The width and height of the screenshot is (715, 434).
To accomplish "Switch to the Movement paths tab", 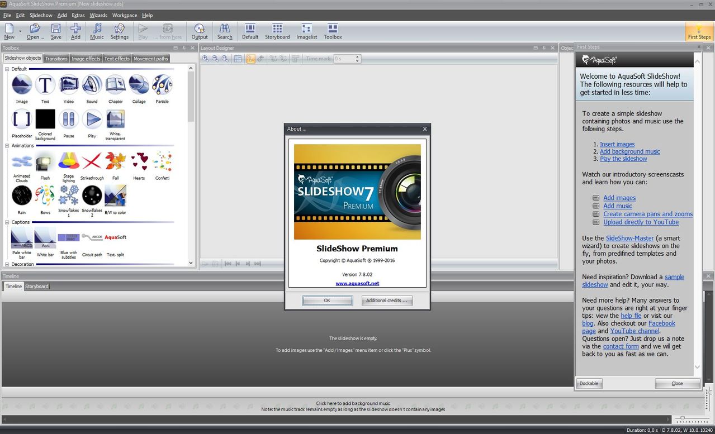I will coord(150,59).
